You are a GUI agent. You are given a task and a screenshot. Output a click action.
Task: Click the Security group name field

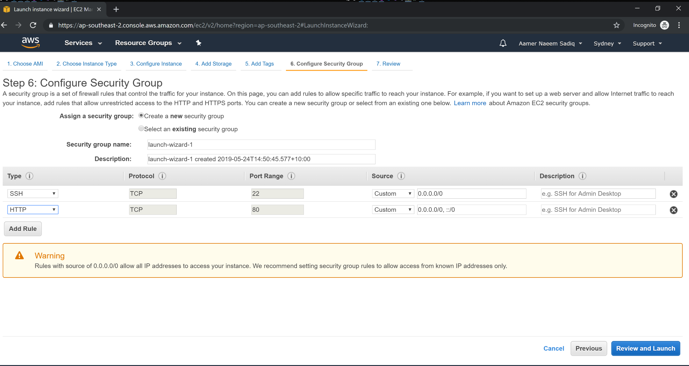261,145
